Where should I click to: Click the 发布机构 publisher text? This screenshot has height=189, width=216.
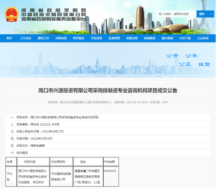coord(80,102)
